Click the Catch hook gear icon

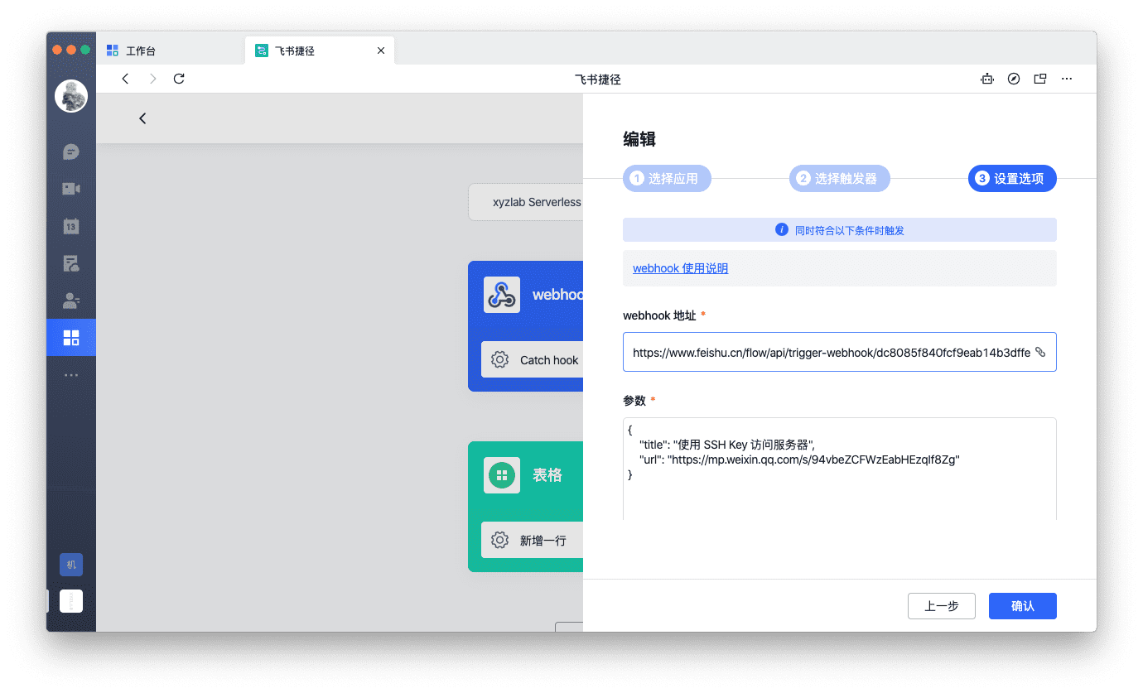click(x=499, y=360)
